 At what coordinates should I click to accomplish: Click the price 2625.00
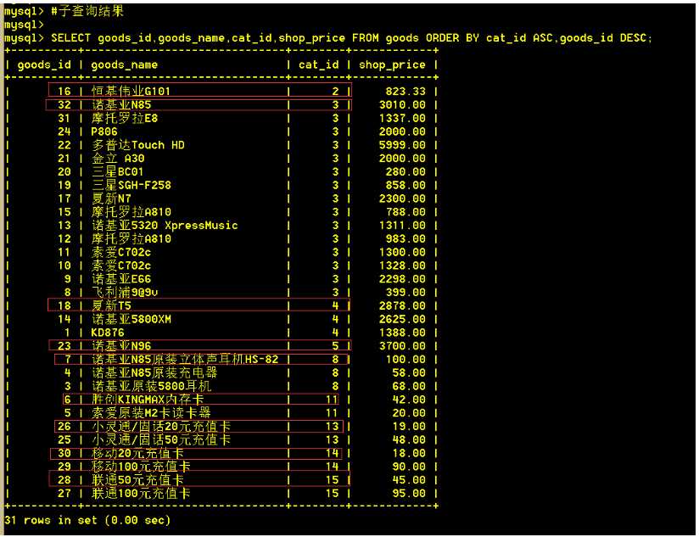pyautogui.click(x=402, y=319)
